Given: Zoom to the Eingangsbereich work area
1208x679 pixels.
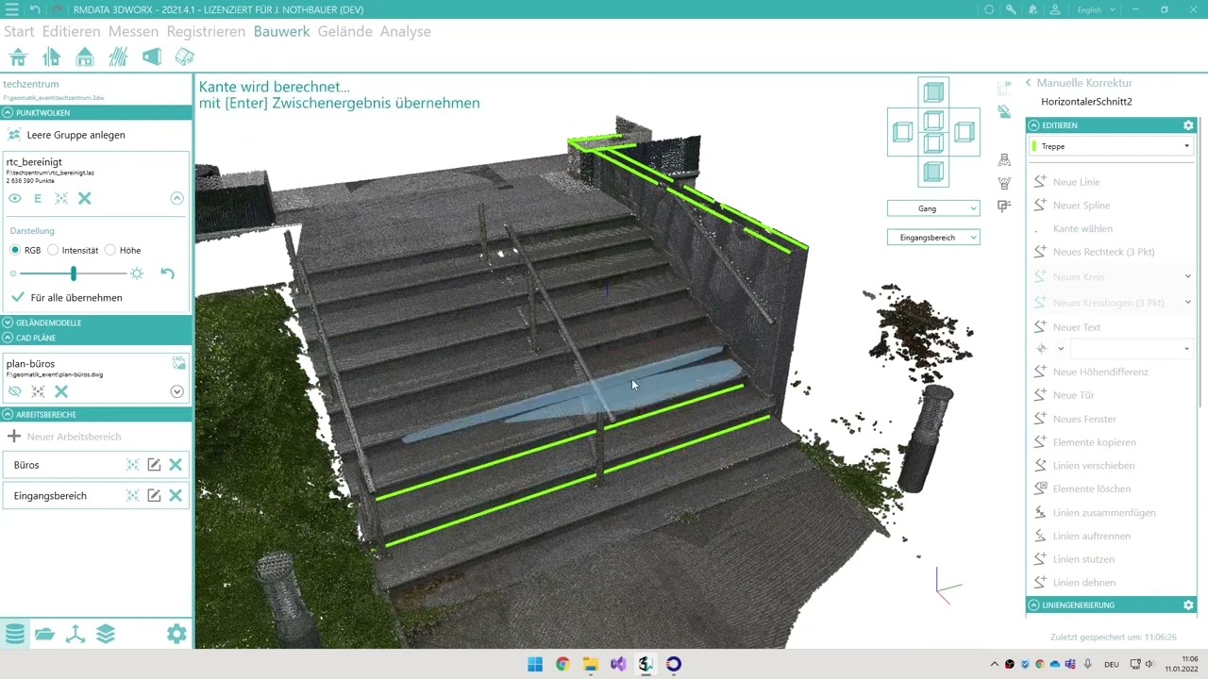Looking at the screenshot, I should [x=133, y=495].
